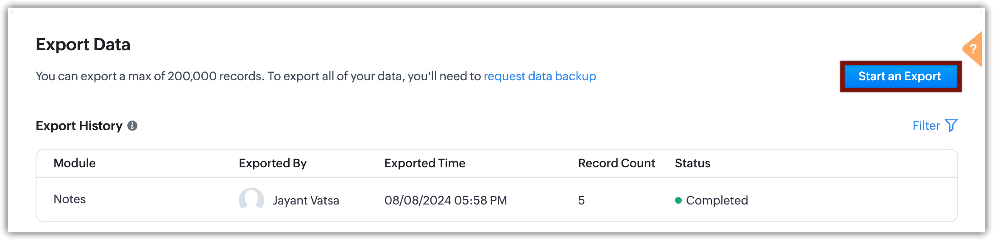Open the orange help question mark icon

[973, 49]
